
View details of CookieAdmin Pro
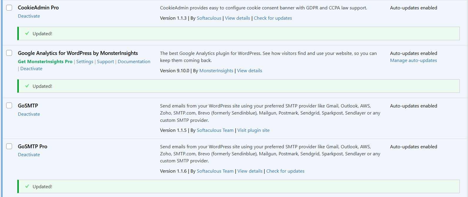(237, 18)
